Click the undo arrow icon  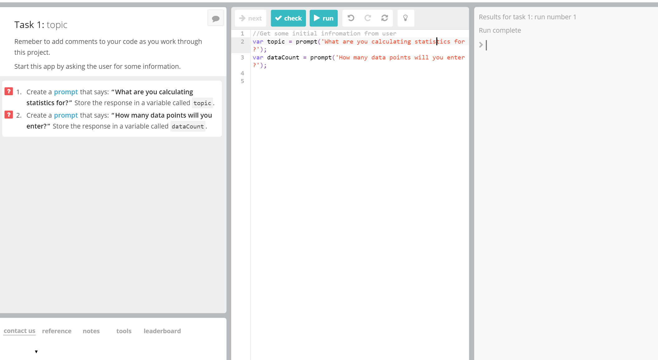click(351, 18)
